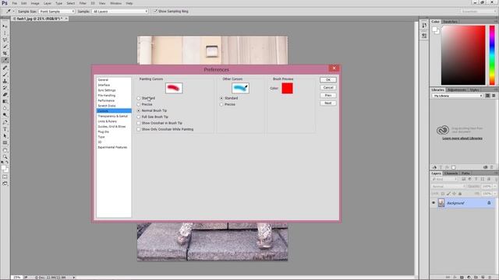Open the collapsed Properties panel icon

pos(424,36)
